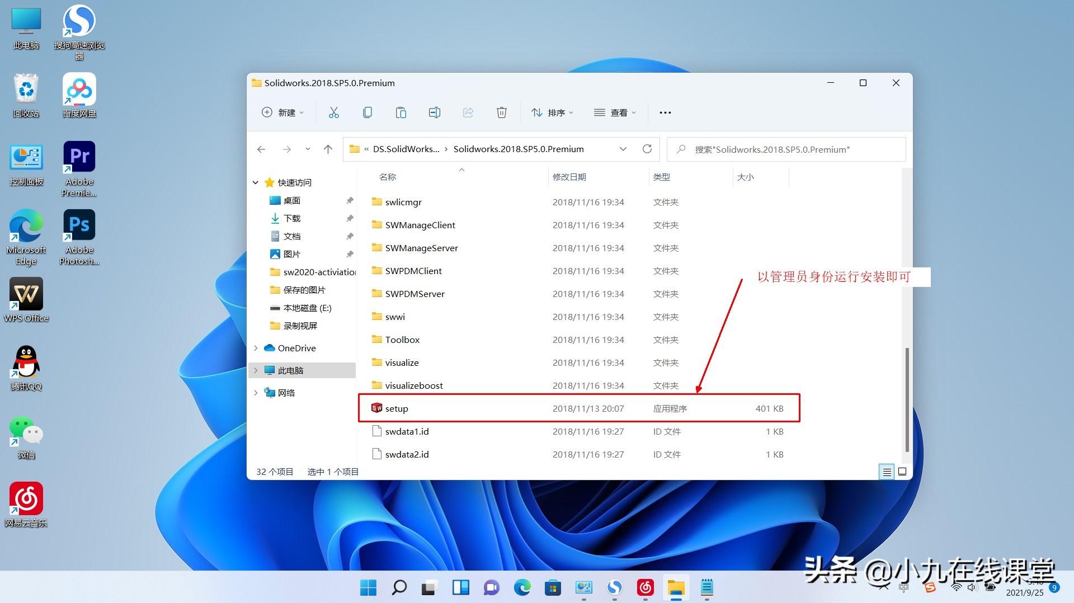Viewport: 1074px width, 603px height.
Task: Navigate to DS.SolidWorks breadcrumb link
Action: (407, 149)
